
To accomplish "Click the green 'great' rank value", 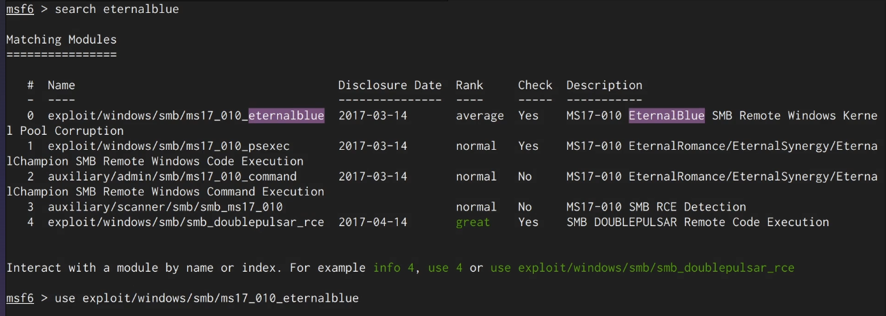I will pos(473,222).
